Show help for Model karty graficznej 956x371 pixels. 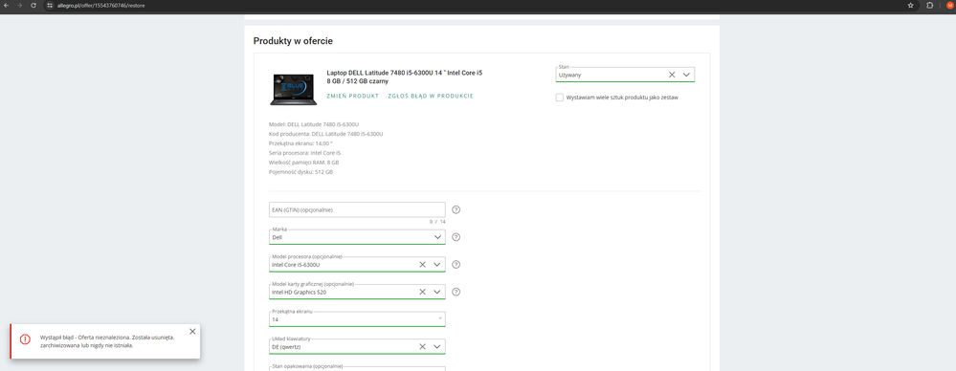(x=456, y=292)
